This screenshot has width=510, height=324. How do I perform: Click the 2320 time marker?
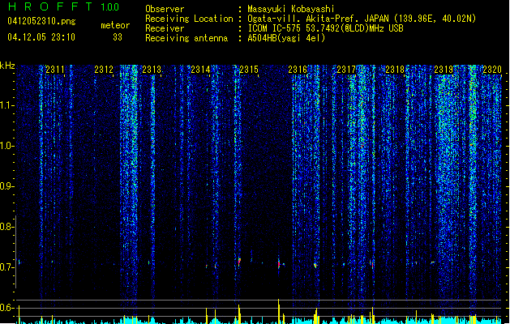(x=492, y=70)
